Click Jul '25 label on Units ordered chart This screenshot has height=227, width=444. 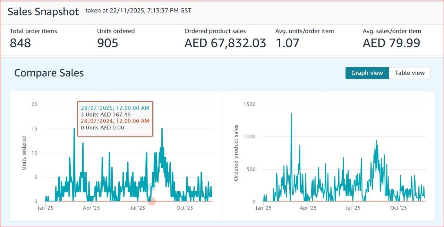click(x=138, y=208)
